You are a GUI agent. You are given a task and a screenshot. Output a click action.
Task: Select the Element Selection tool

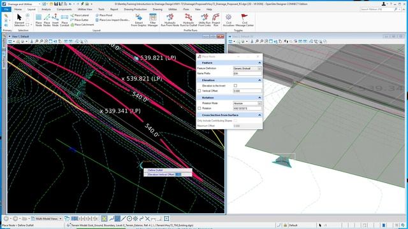pos(19,20)
